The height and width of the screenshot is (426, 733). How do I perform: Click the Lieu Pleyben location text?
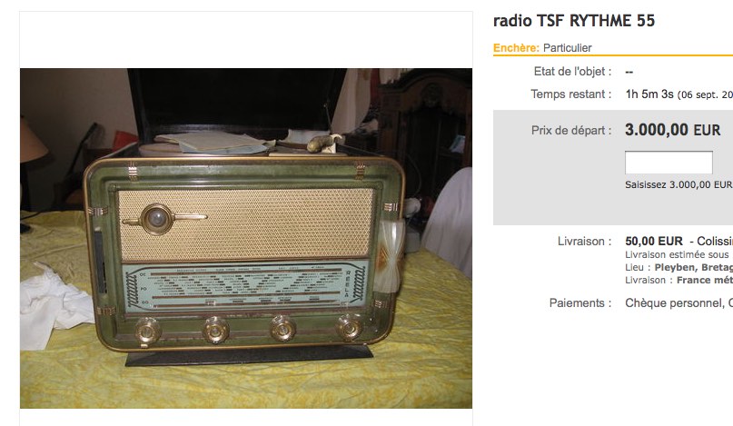[679, 267]
